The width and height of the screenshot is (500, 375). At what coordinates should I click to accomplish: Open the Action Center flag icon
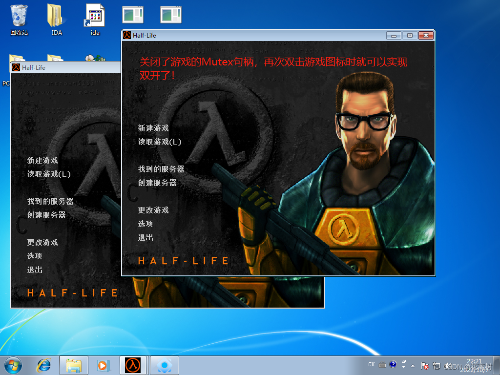[x=424, y=366]
